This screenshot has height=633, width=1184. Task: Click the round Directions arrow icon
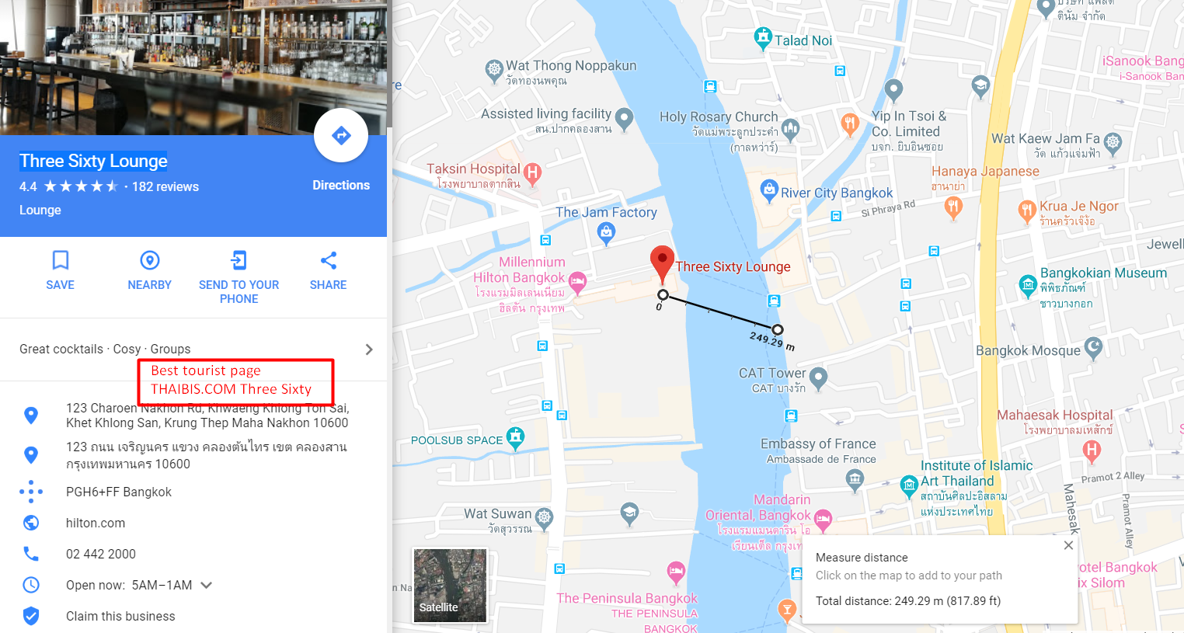coord(341,135)
